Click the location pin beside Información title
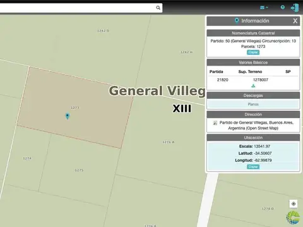Image resolution: width=303 pixels, height=227 pixels. click(x=237, y=21)
